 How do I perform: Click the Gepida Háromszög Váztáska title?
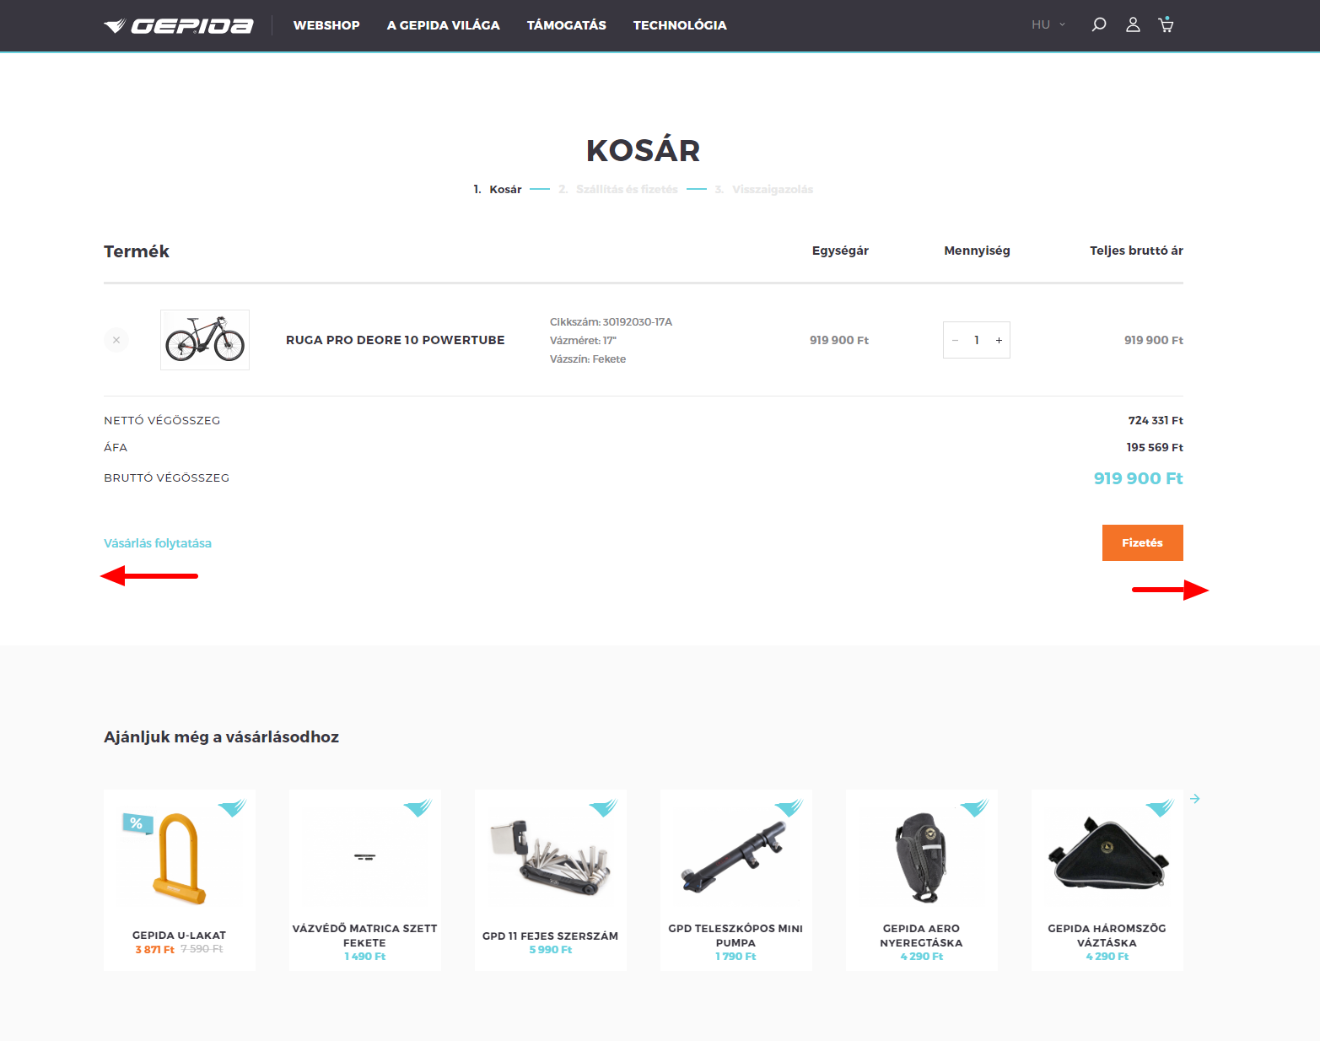click(x=1107, y=936)
